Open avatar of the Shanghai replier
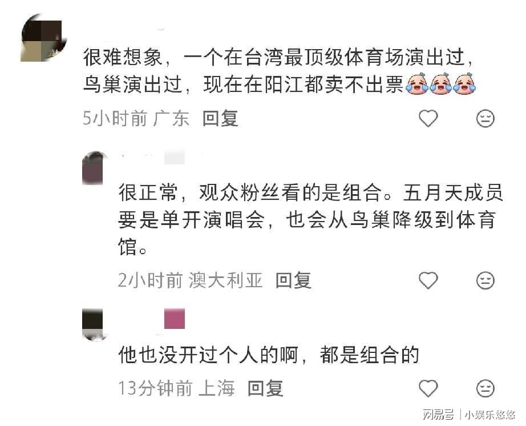 pos(93,324)
